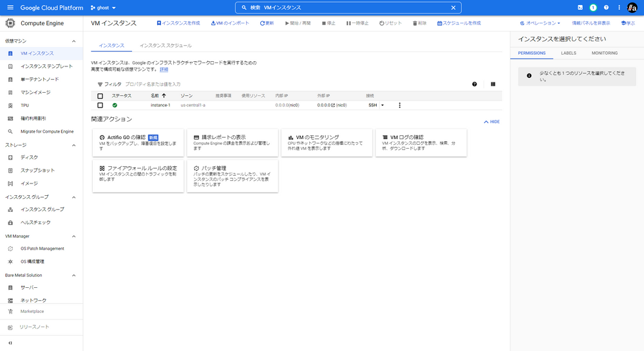Select all instances header checkbox
The width and height of the screenshot is (644, 351).
[x=100, y=96]
